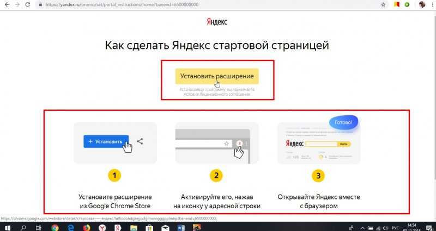Open the Лицензионного соглашения link
The width and height of the screenshot is (436, 231).
[x=225, y=94]
